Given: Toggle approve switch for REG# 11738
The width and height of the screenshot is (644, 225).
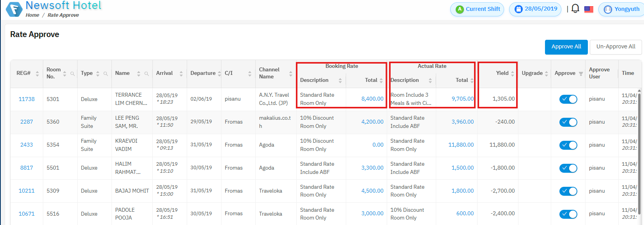Looking at the screenshot, I should coord(568,99).
